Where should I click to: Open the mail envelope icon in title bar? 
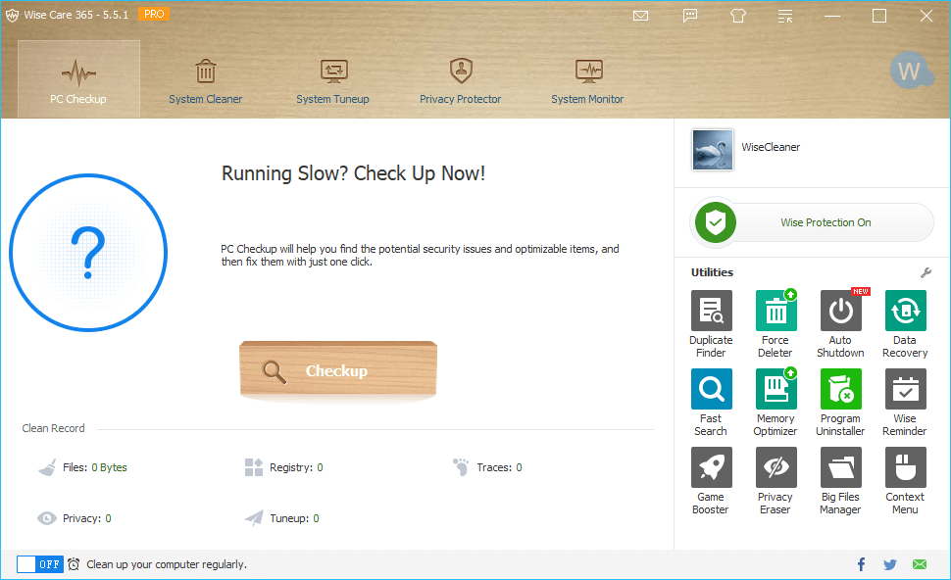(640, 16)
